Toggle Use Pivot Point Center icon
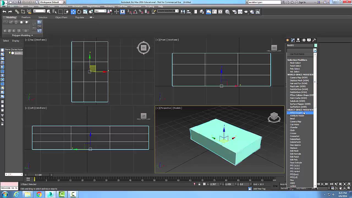Image resolution: width=352 pixels, height=198 pixels. pyautogui.click(x=110, y=12)
